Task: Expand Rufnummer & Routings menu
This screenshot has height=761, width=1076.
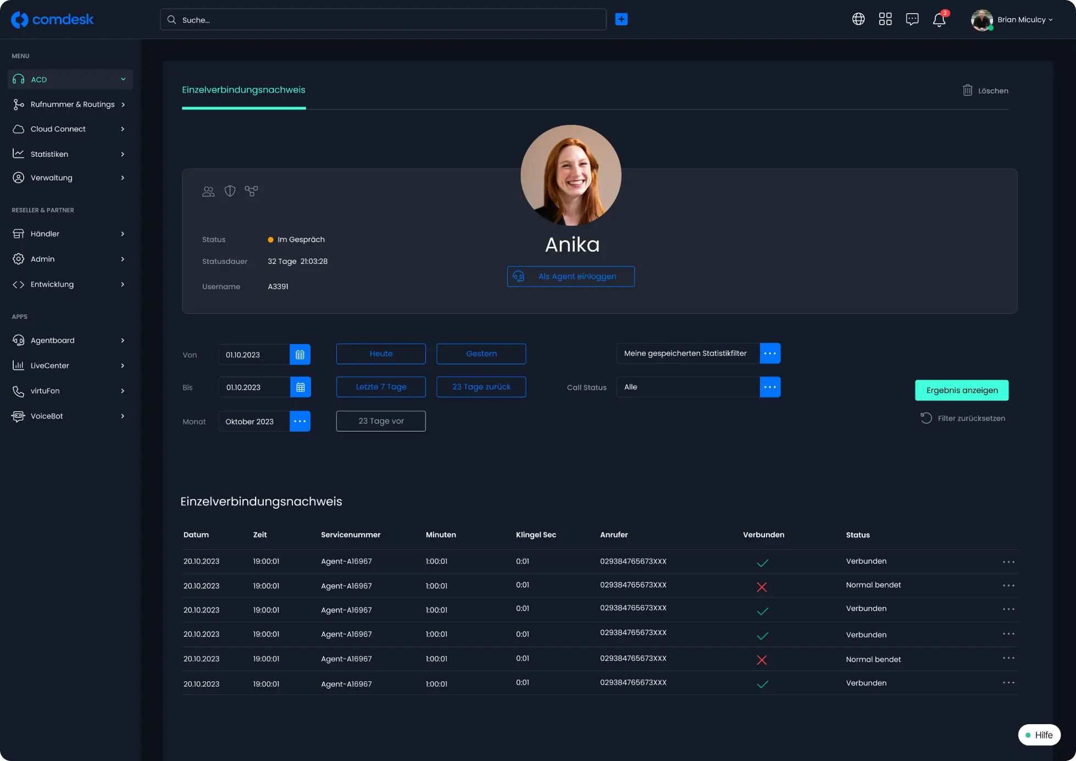Action: 70,104
